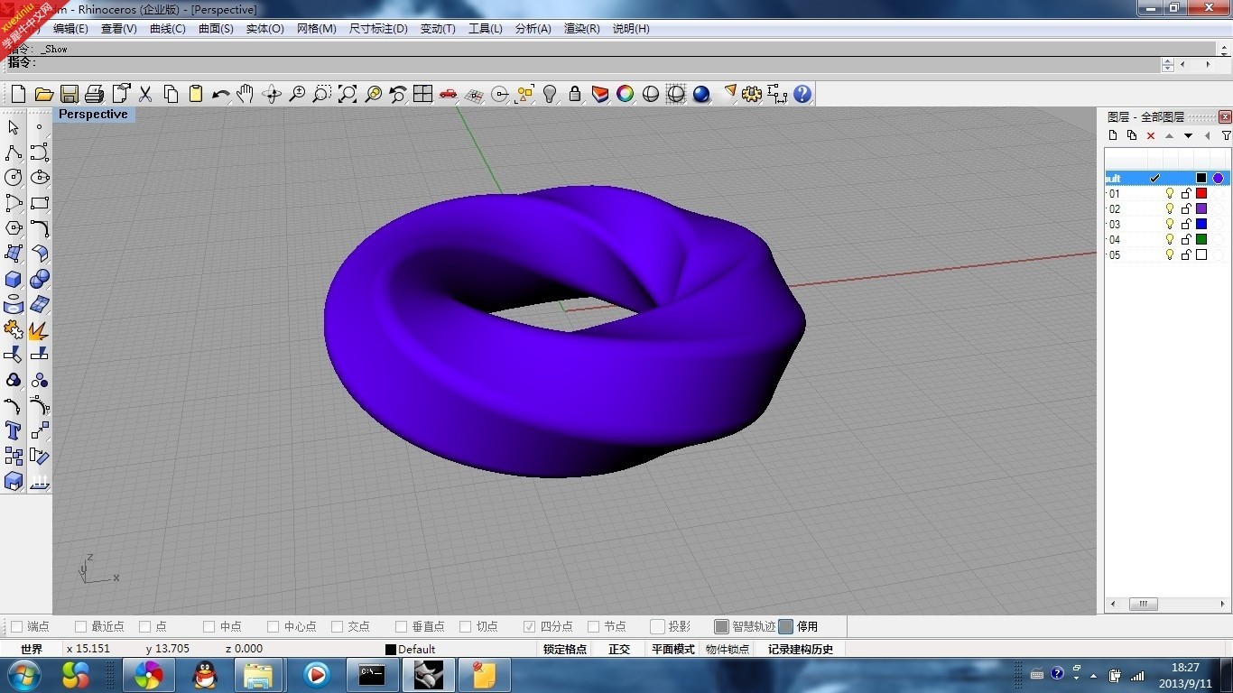Click the green color swatch of layer 04

[1201, 239]
